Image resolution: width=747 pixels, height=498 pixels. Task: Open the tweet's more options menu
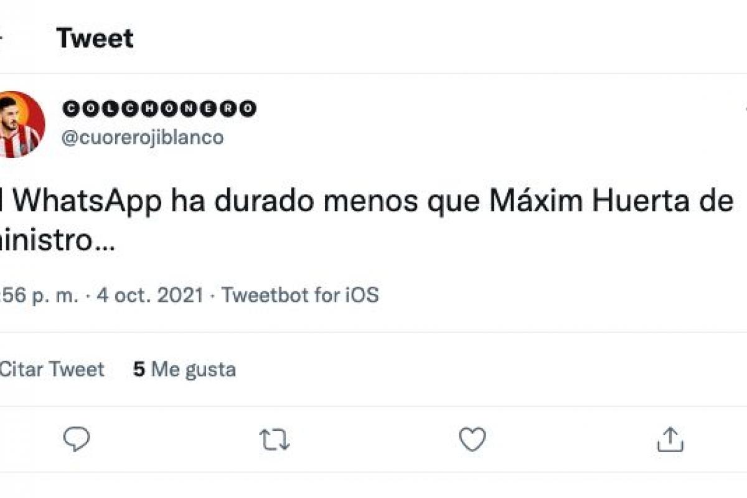[745, 109]
